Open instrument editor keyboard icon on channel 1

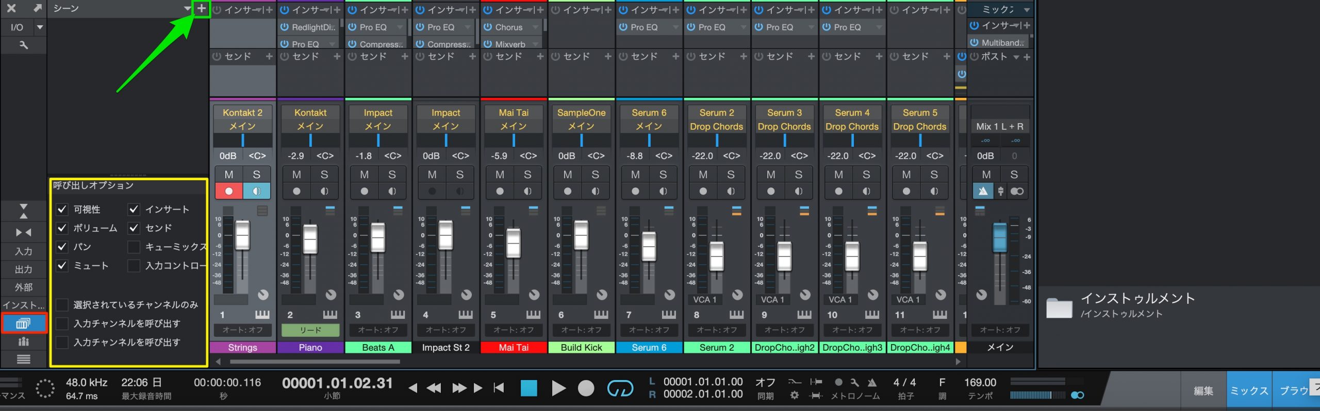coord(262,315)
